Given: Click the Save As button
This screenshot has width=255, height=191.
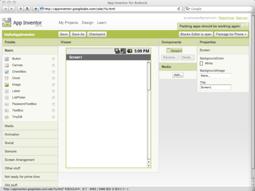Looking at the screenshot, I should click(78, 34).
